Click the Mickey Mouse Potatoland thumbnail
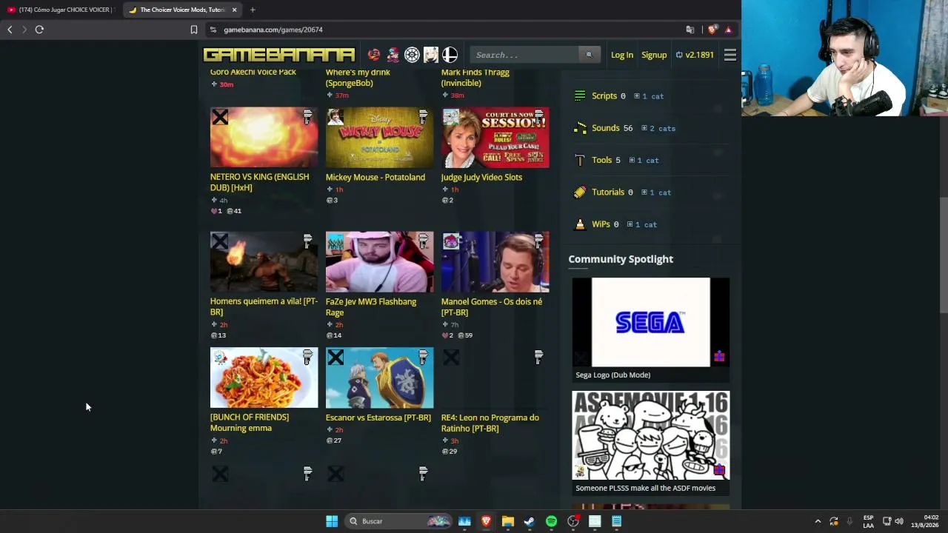The width and height of the screenshot is (948, 533). click(x=379, y=138)
